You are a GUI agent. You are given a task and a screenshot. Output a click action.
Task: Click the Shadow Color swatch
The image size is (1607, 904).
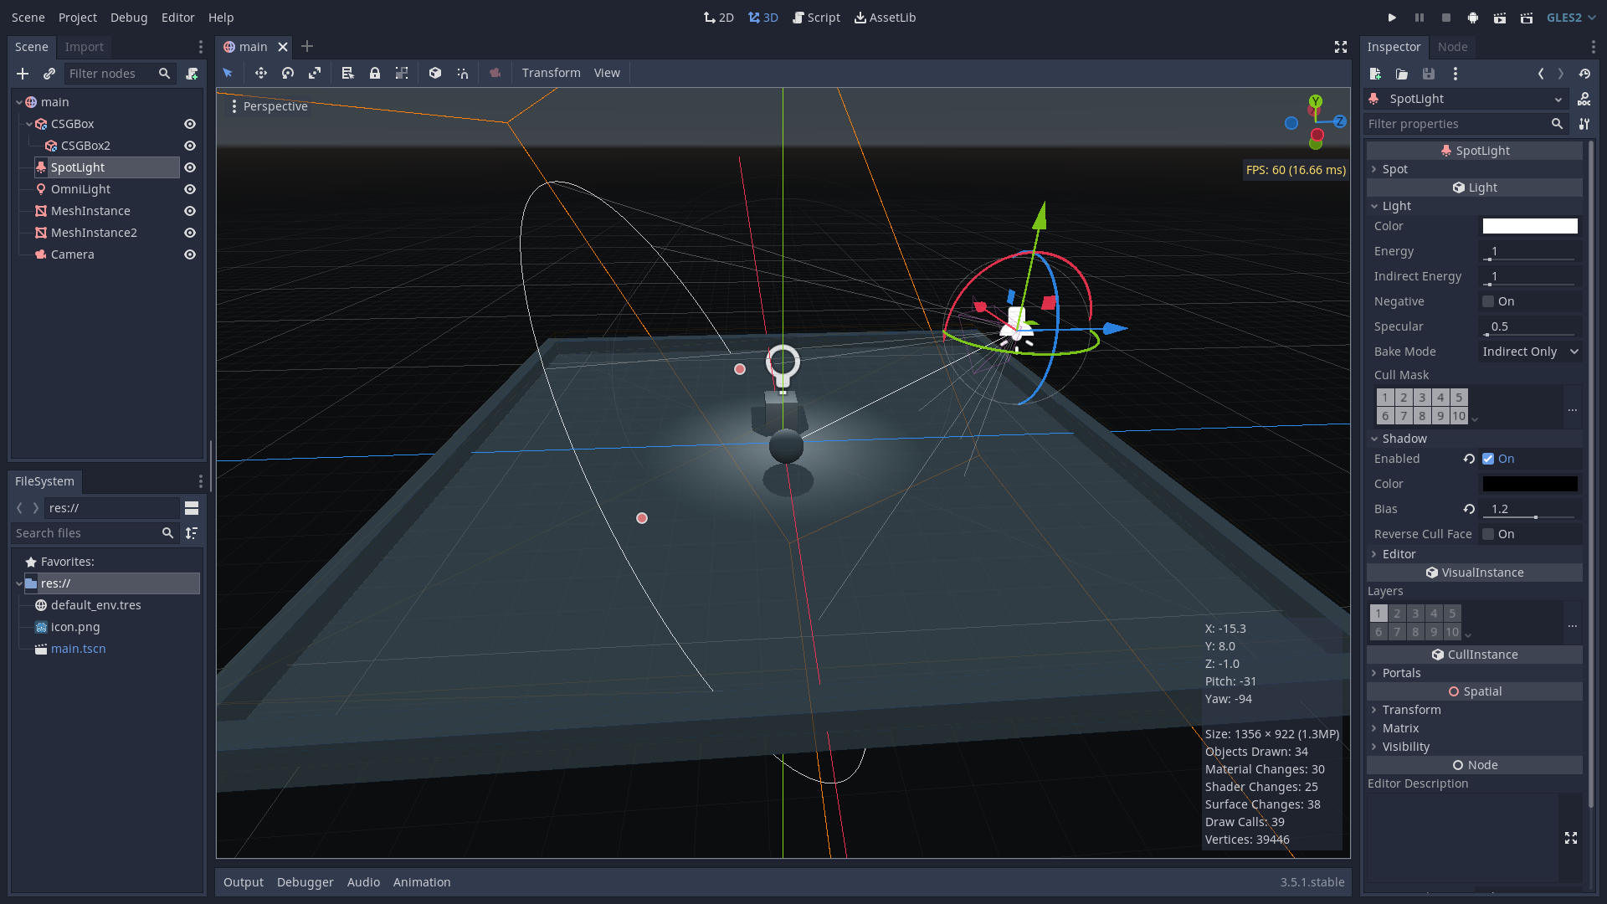click(x=1529, y=484)
